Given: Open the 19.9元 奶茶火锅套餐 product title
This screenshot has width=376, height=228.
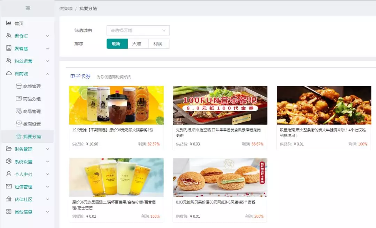Looking at the screenshot, I should [x=112, y=130].
